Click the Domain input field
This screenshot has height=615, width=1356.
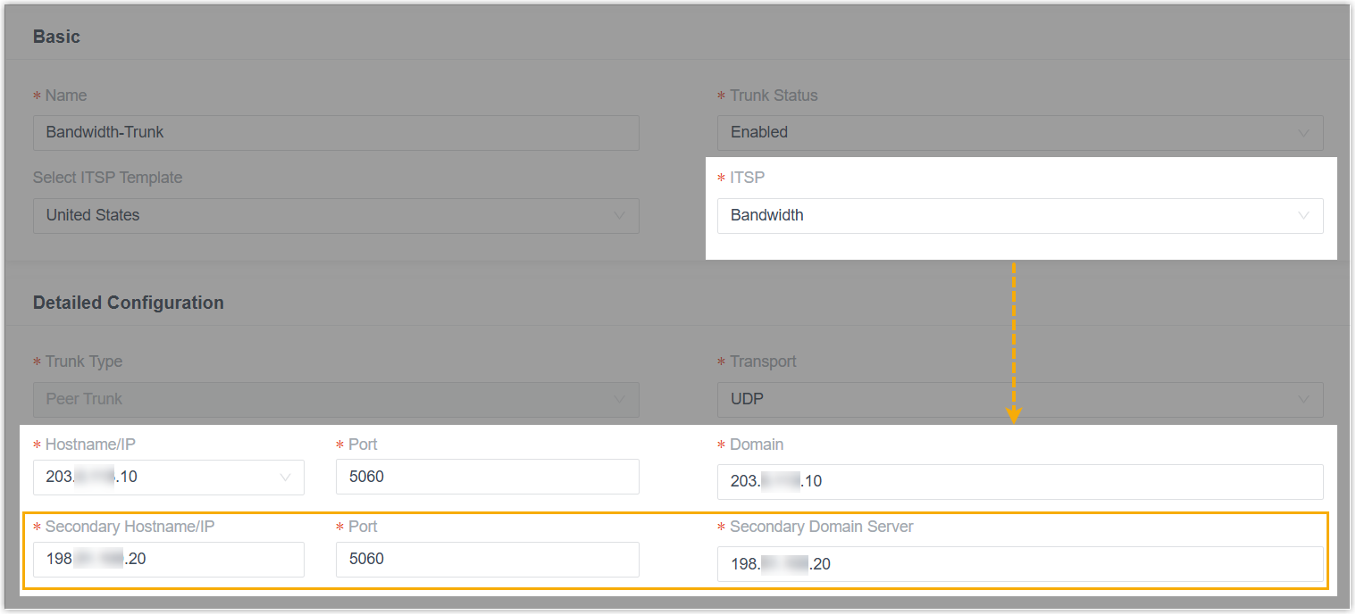[1019, 482]
